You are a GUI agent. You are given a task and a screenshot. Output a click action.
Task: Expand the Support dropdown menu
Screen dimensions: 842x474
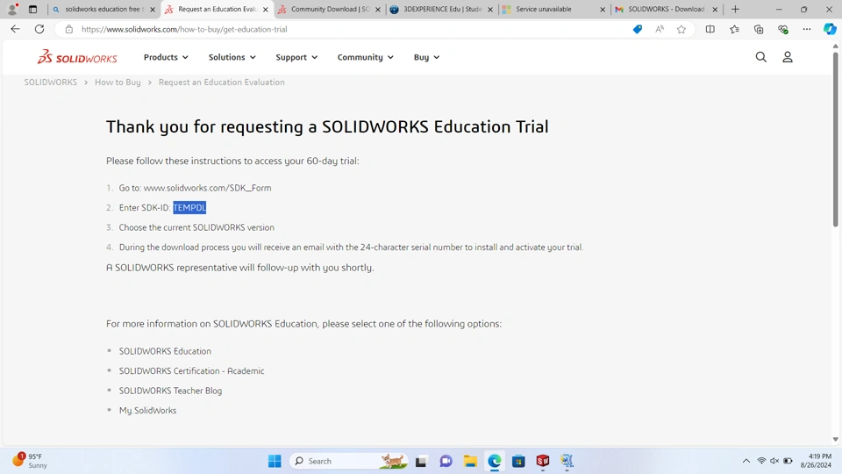tap(296, 57)
